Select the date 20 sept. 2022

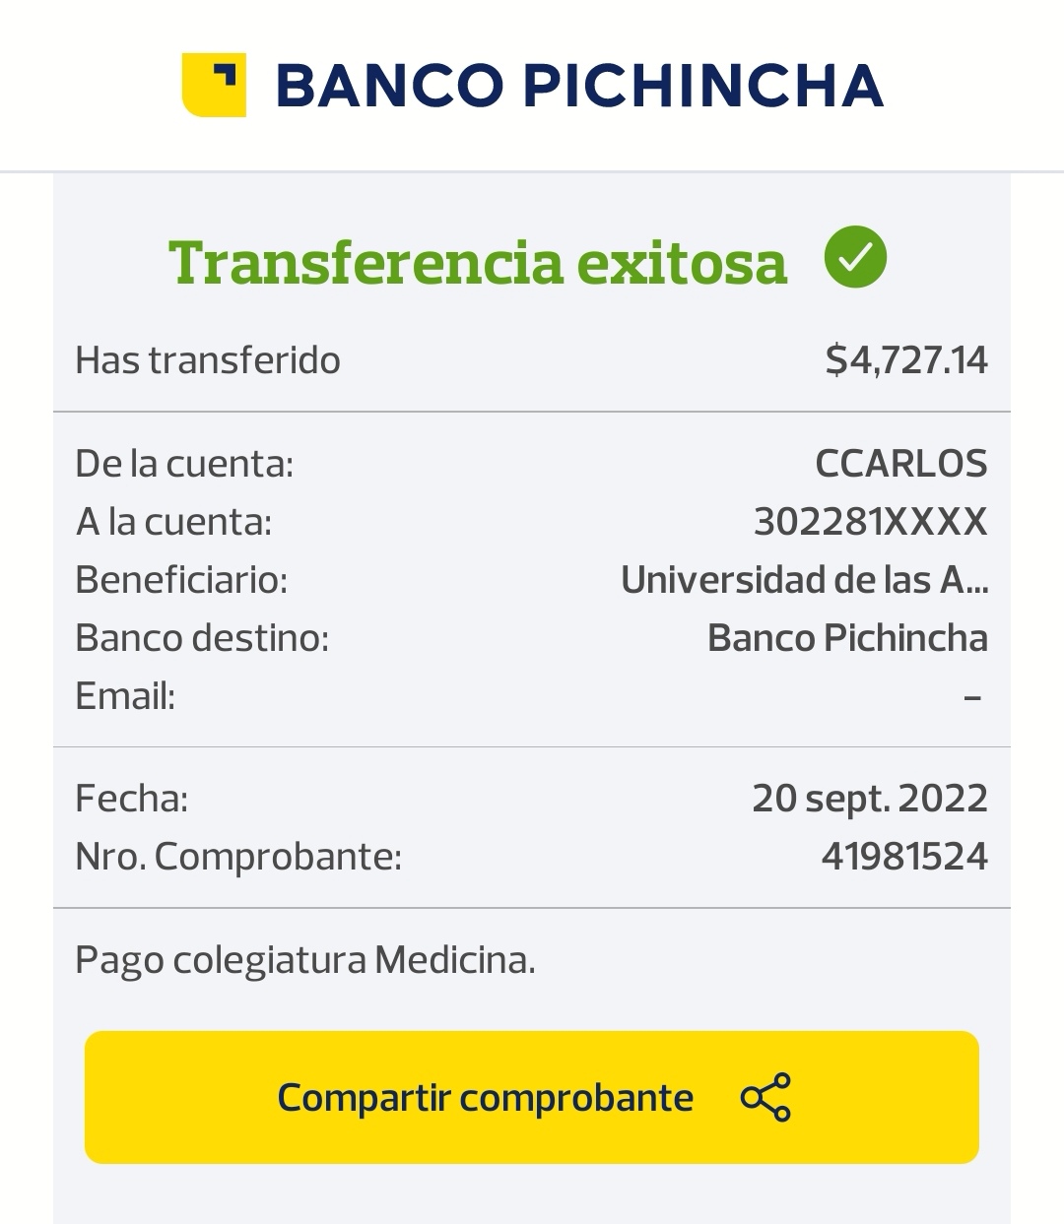click(x=869, y=798)
